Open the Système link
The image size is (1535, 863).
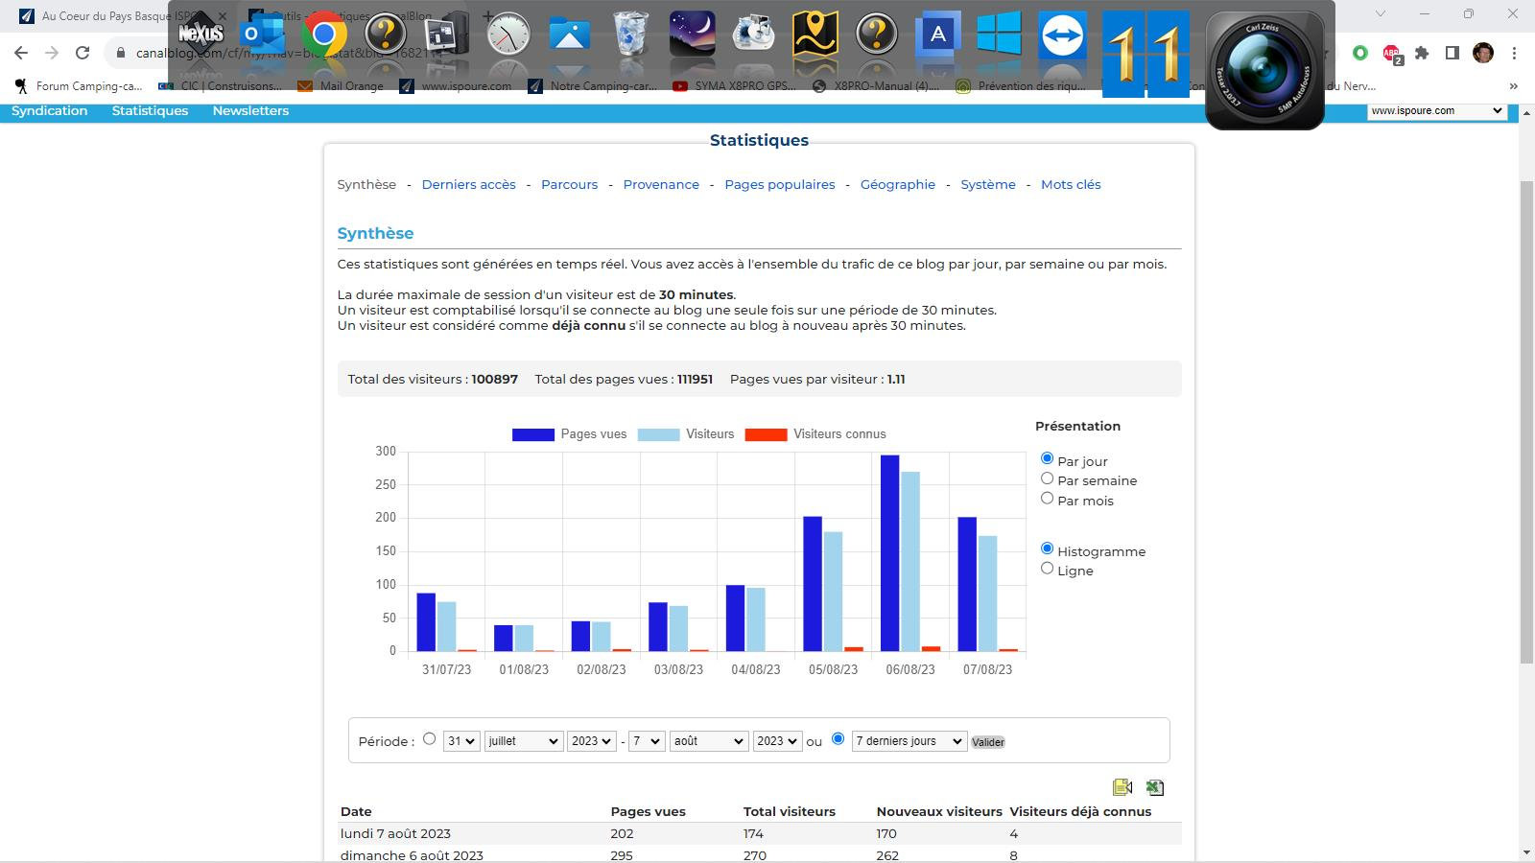988,184
